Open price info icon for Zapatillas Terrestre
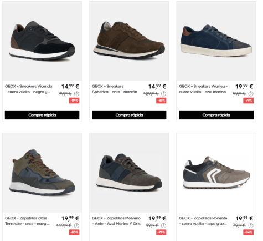This screenshot has width=263, height=241. tap(76, 225)
